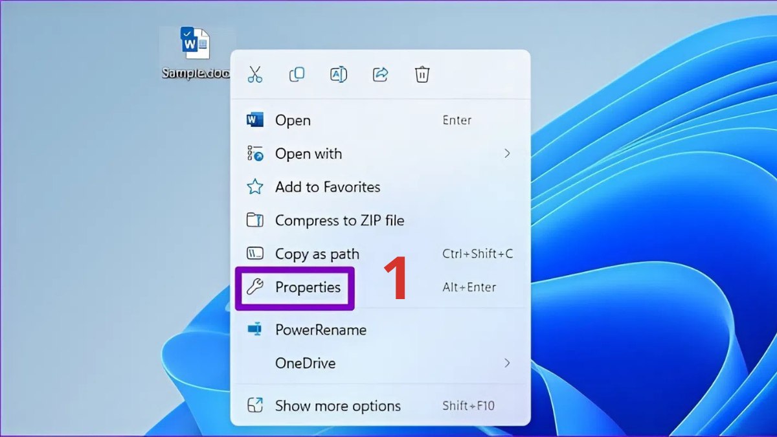Select Compress to ZIP file

point(340,220)
